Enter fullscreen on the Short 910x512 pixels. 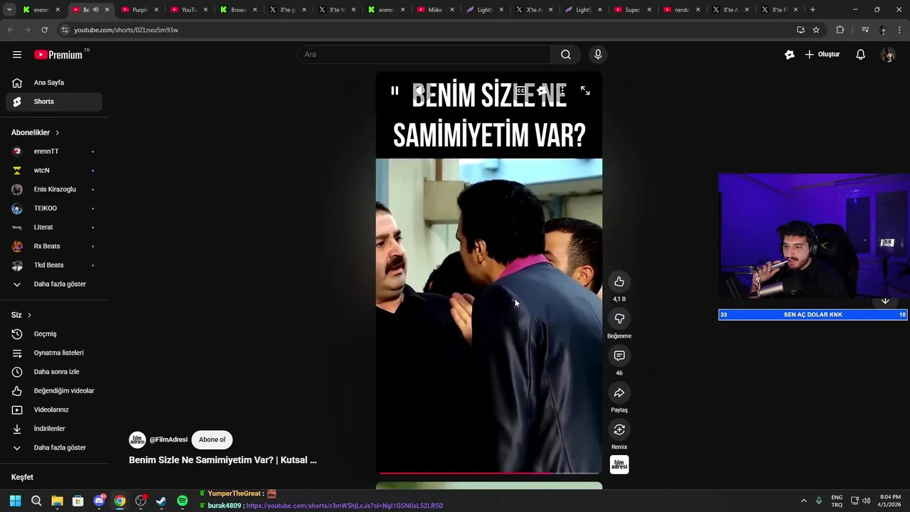(x=585, y=90)
